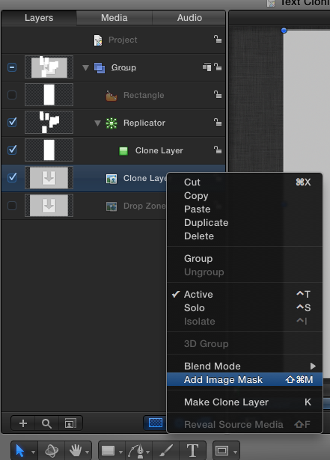Collapse the Group disclosure triangle

pyautogui.click(x=85, y=68)
